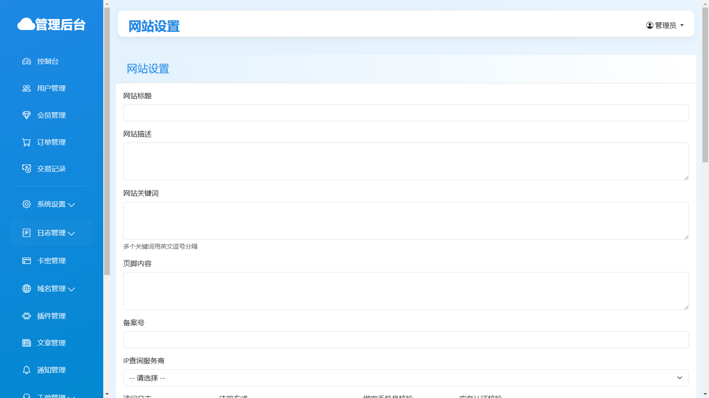The image size is (709, 398).
Task: Click the dashboard gauge icon for 控制台
Action: click(x=27, y=61)
